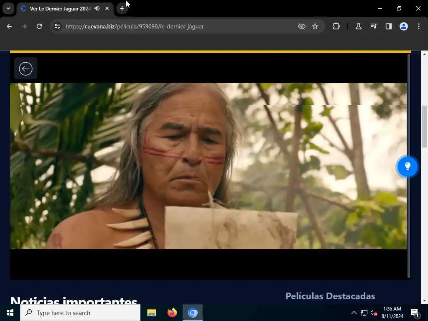428x321 pixels.
Task: Close the Le Dernier Jaguar tab
Action: tap(107, 8)
